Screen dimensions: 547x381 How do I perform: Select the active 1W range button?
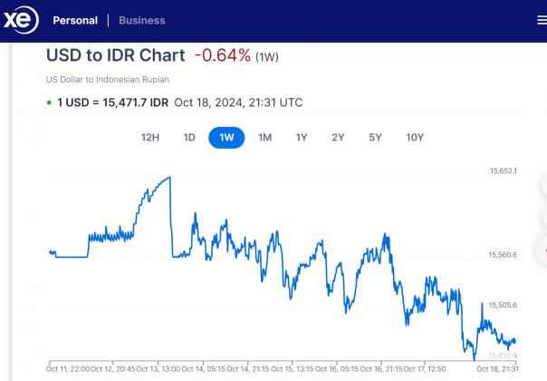(x=227, y=138)
